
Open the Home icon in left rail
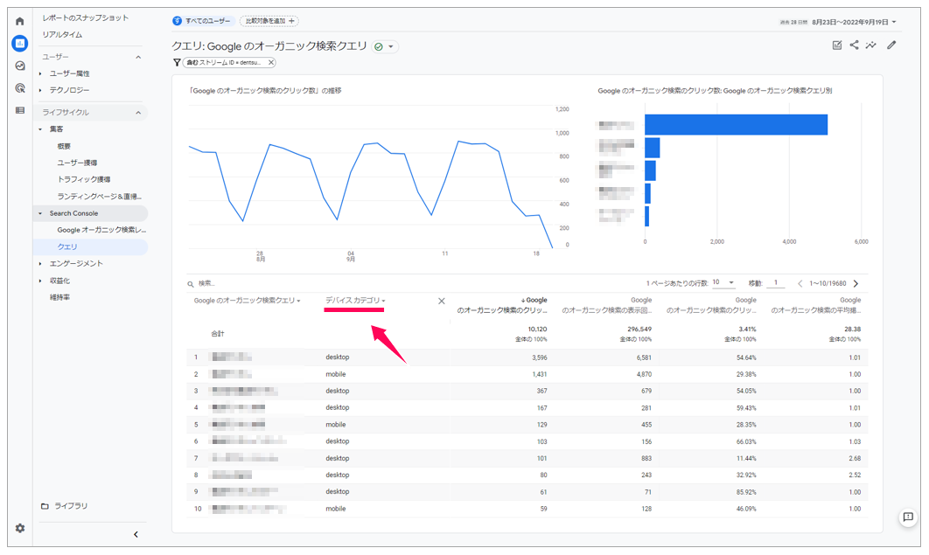(x=19, y=20)
